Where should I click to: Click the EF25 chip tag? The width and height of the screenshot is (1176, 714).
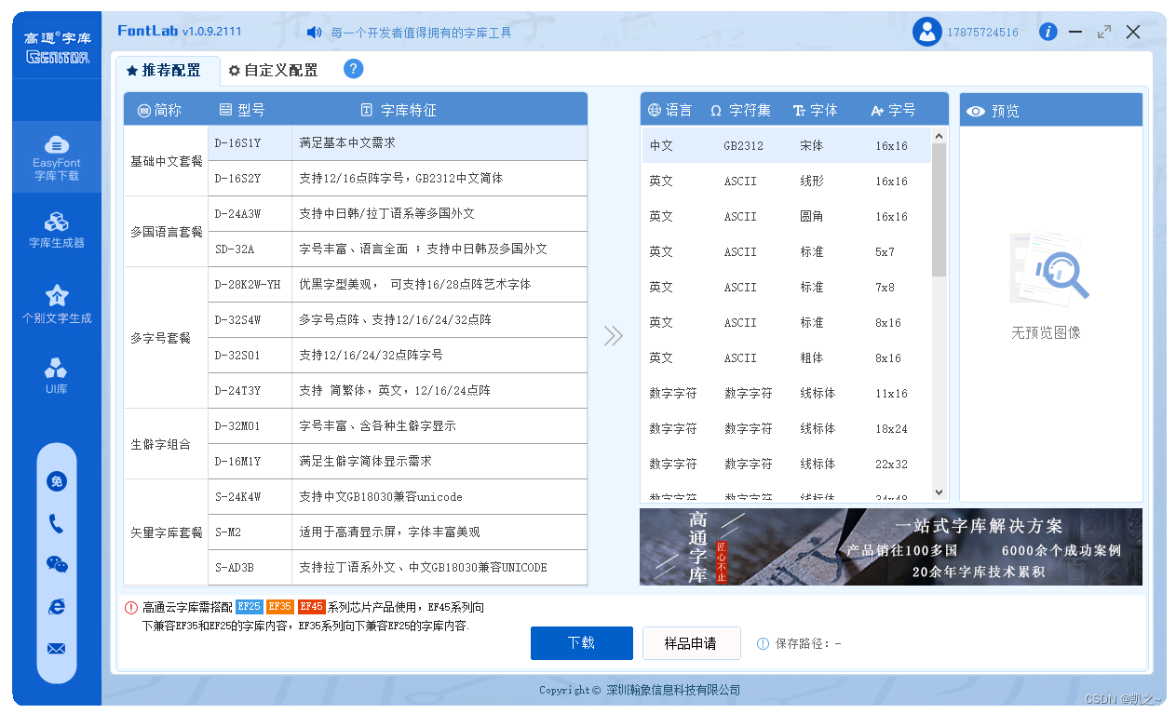(x=250, y=607)
